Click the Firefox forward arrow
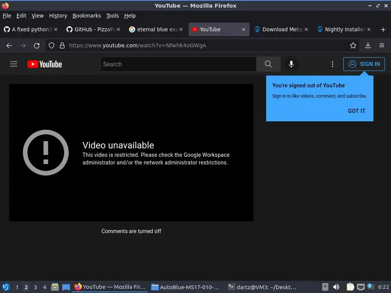The width and height of the screenshot is (391, 293). click(x=23, y=45)
